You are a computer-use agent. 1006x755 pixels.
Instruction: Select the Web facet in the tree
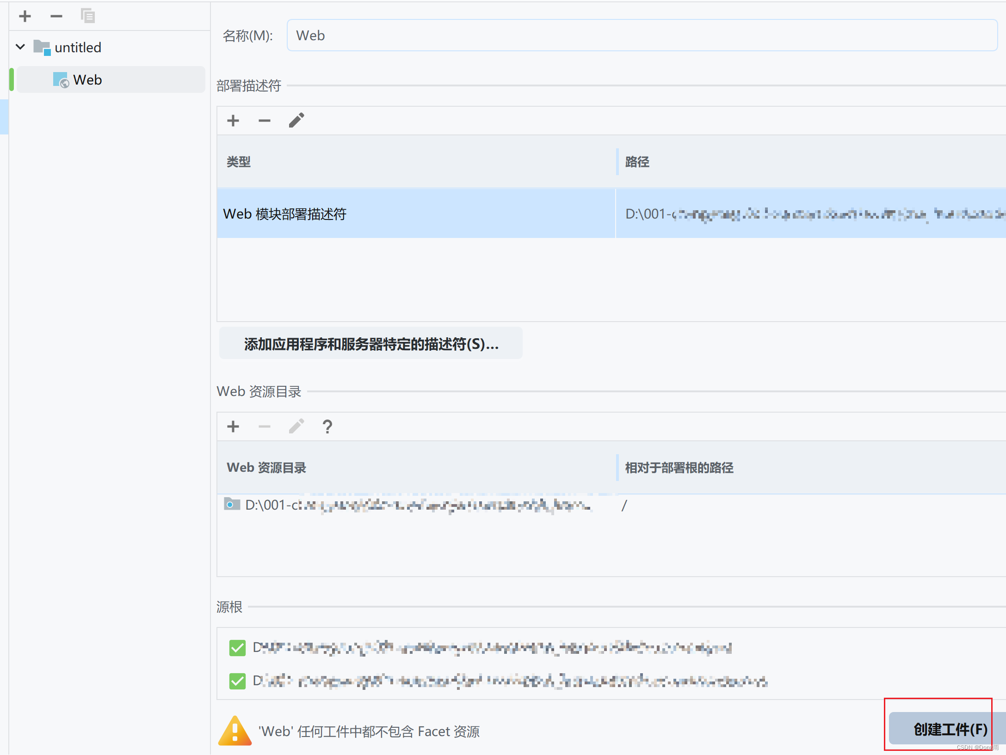coord(87,79)
